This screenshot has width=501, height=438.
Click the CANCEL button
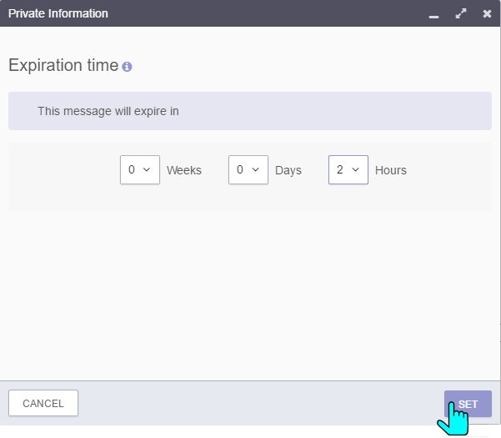tap(43, 403)
